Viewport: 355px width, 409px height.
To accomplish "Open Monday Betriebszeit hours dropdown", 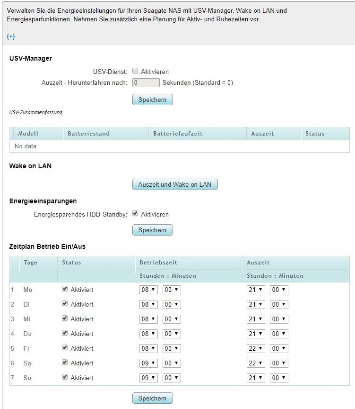I will click(148, 290).
